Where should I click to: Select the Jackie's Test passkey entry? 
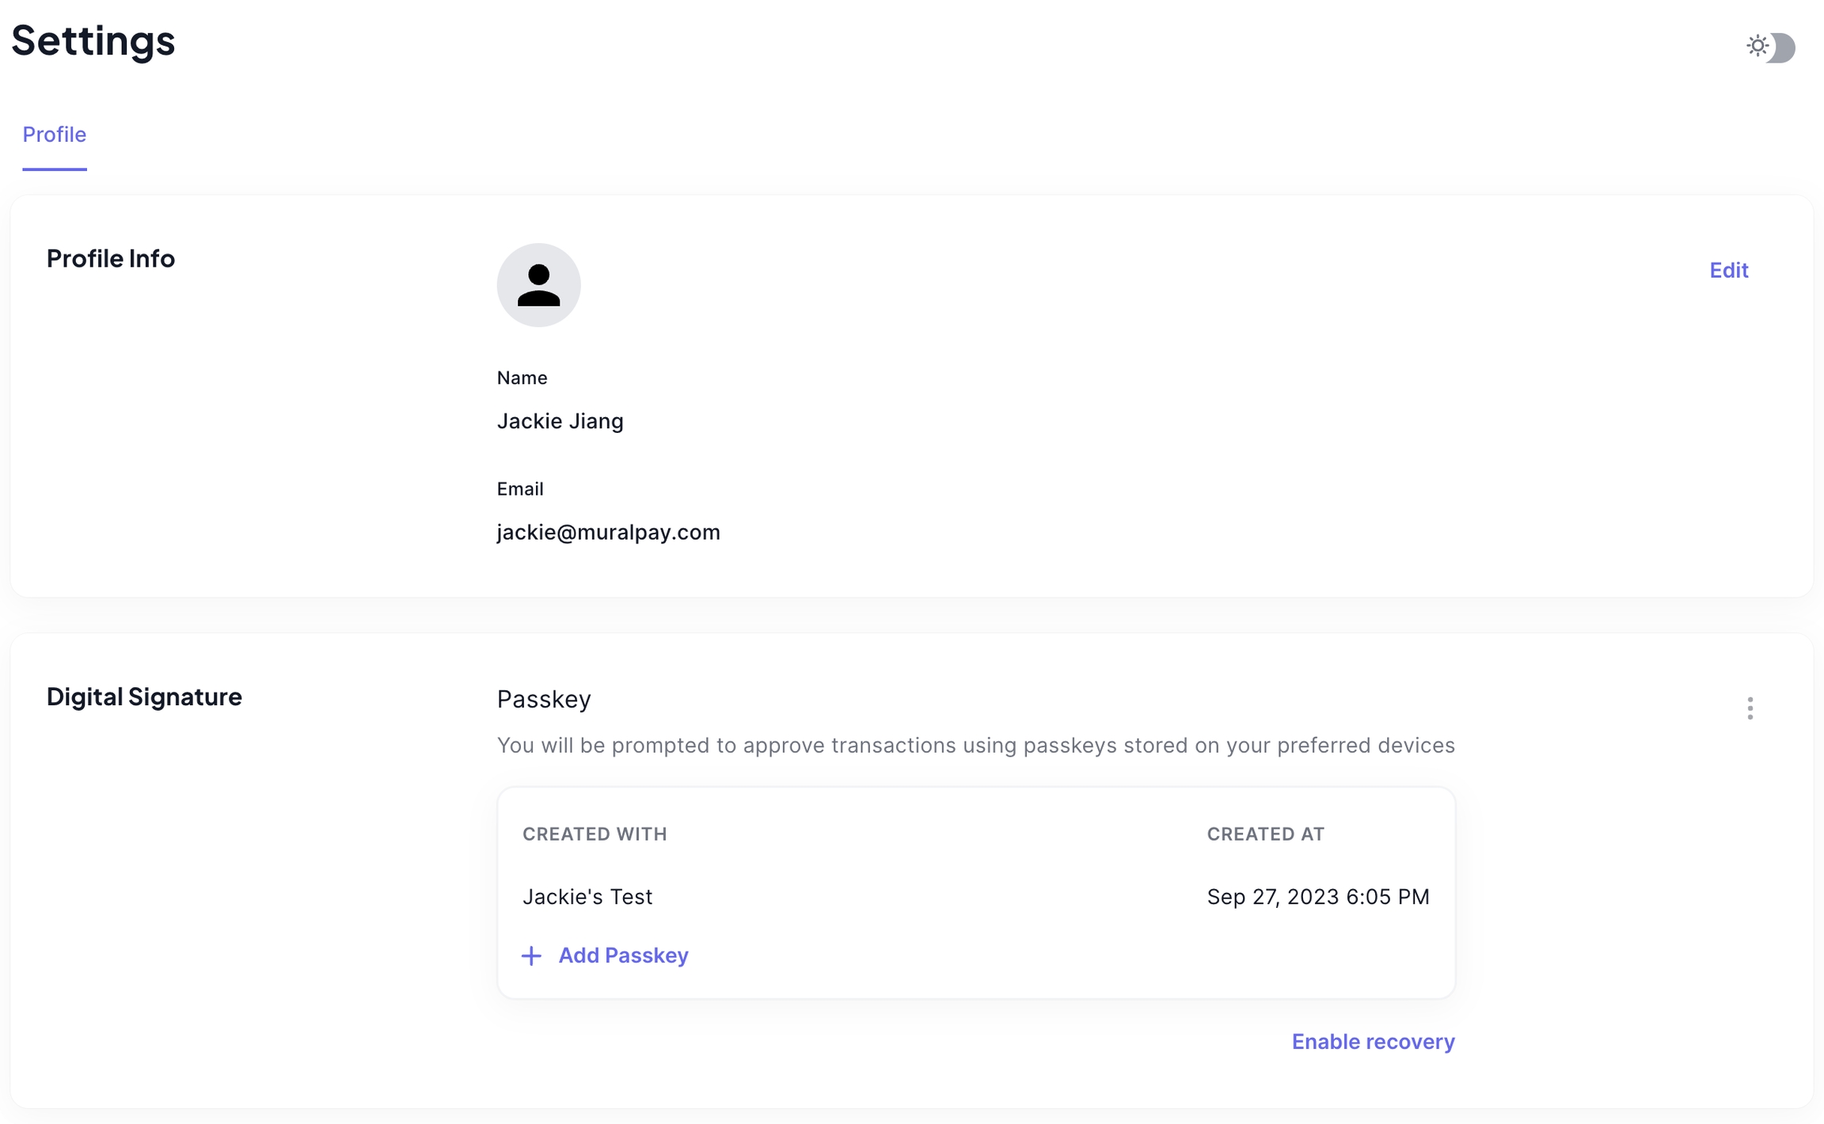tap(587, 897)
